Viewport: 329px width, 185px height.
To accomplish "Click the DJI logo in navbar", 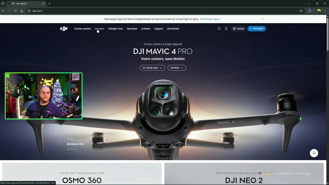I will [64, 29].
